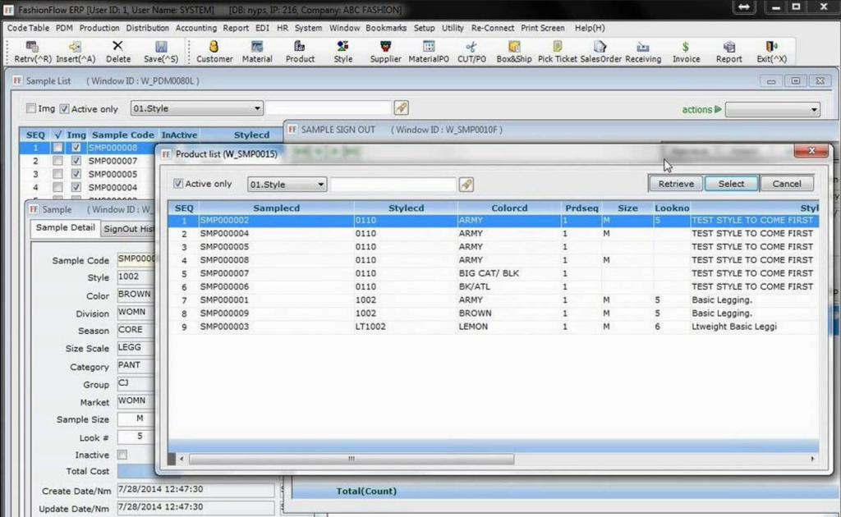This screenshot has height=517, width=841.
Task: Open the 01.Style dropdown in Product list
Action: 287,185
